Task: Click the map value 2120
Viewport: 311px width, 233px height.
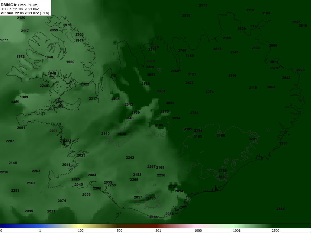Action: point(21,18)
